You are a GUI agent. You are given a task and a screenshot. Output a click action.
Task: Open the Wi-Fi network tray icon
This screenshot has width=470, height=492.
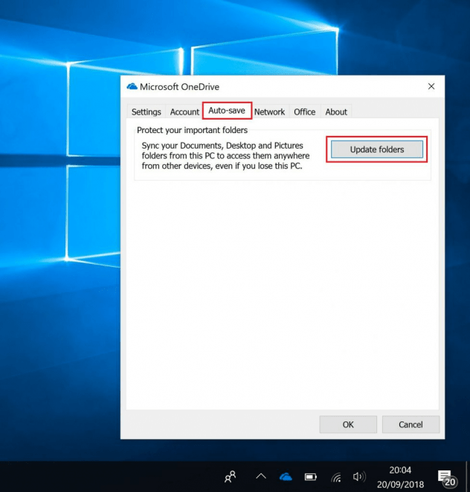click(x=336, y=477)
